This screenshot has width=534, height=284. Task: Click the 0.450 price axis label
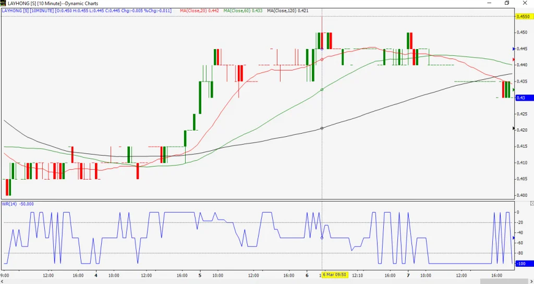[x=523, y=32]
